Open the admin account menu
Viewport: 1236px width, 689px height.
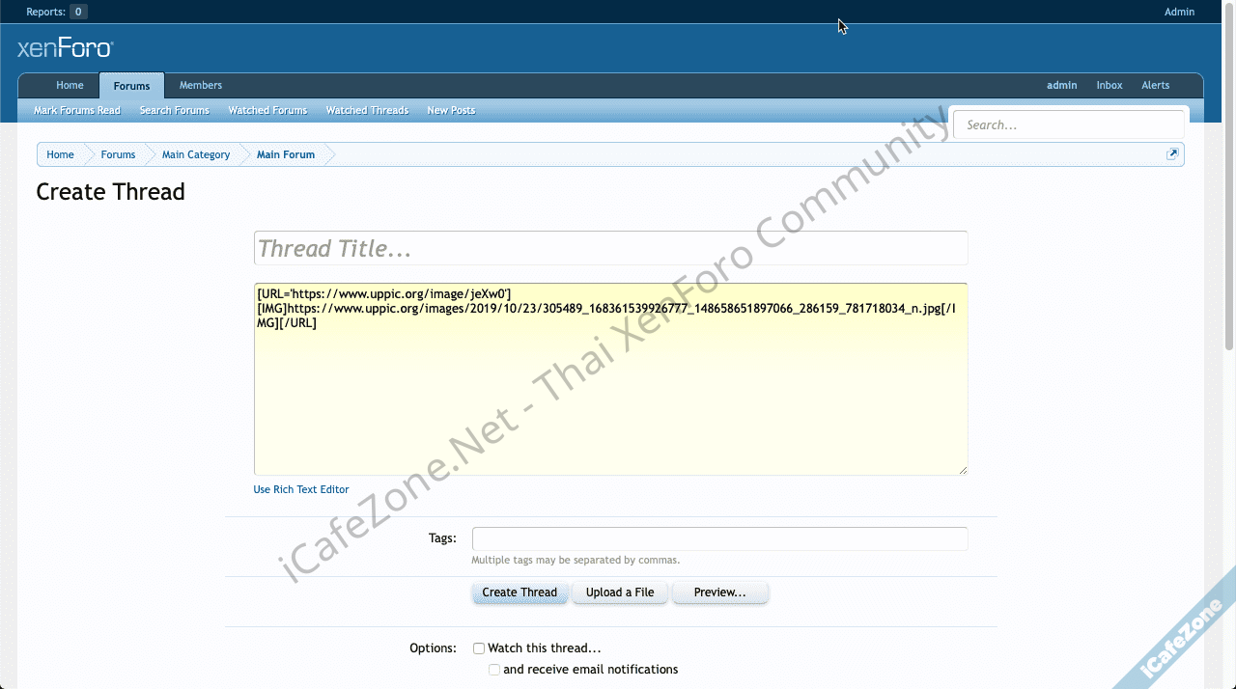[x=1061, y=85]
